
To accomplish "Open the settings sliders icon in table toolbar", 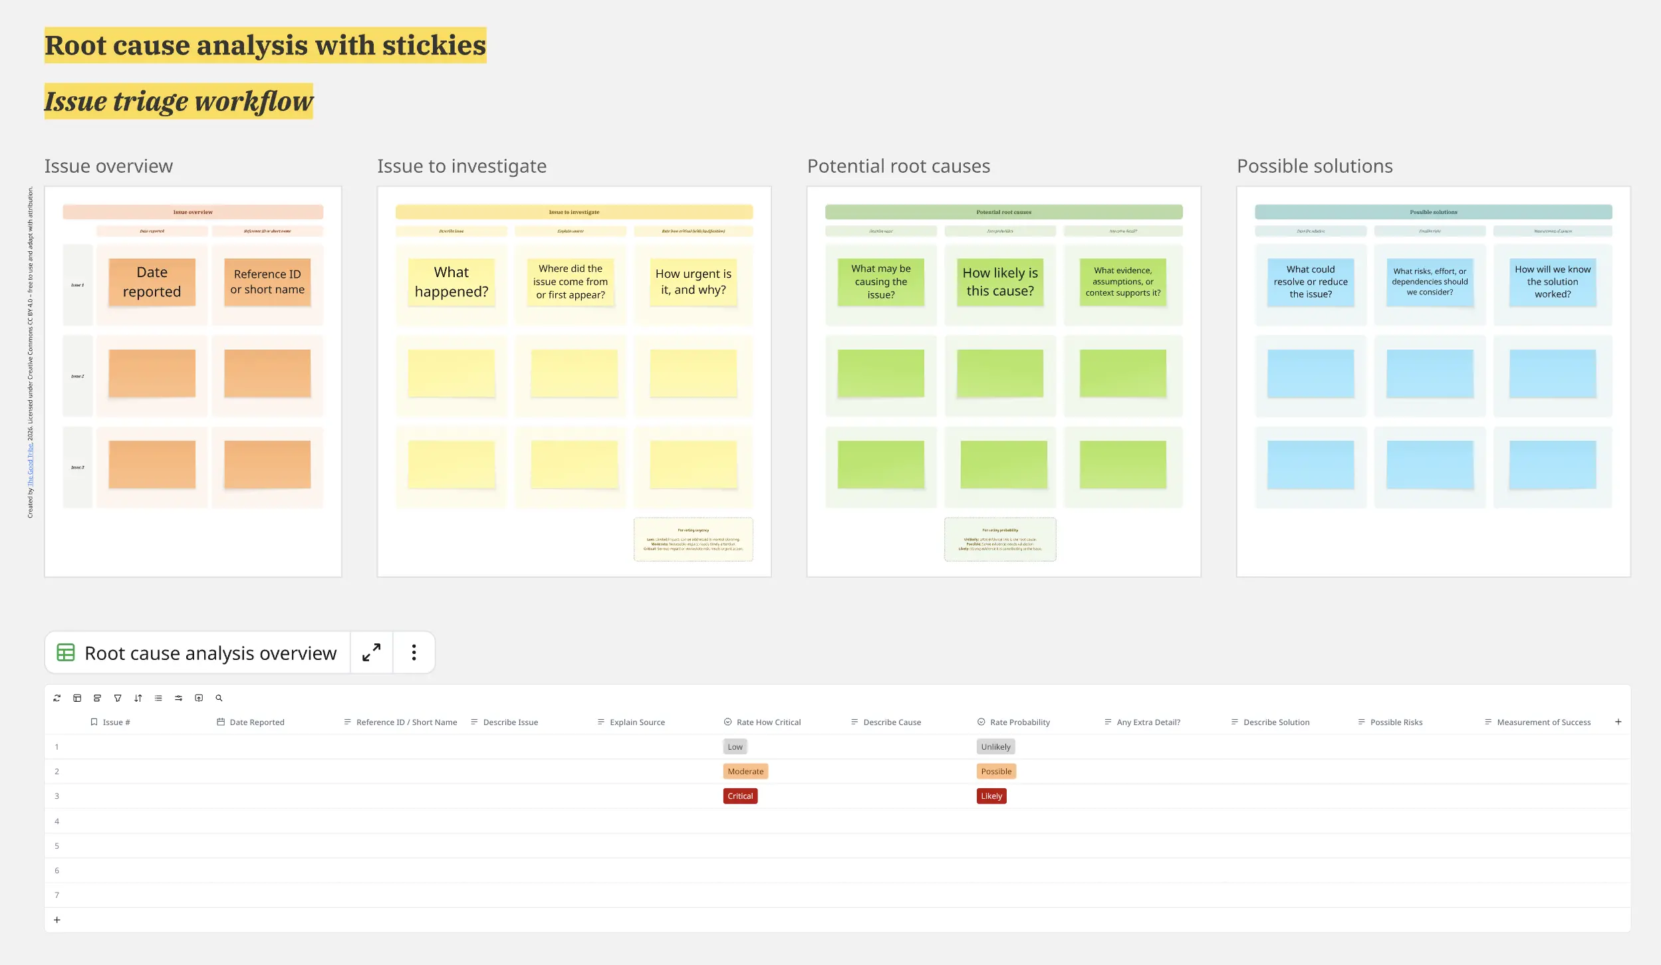I will 178,698.
